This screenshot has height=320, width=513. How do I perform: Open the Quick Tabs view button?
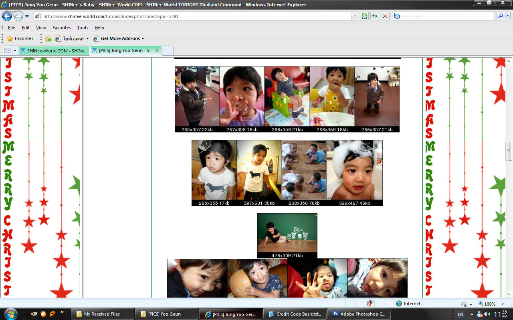click(x=7, y=51)
